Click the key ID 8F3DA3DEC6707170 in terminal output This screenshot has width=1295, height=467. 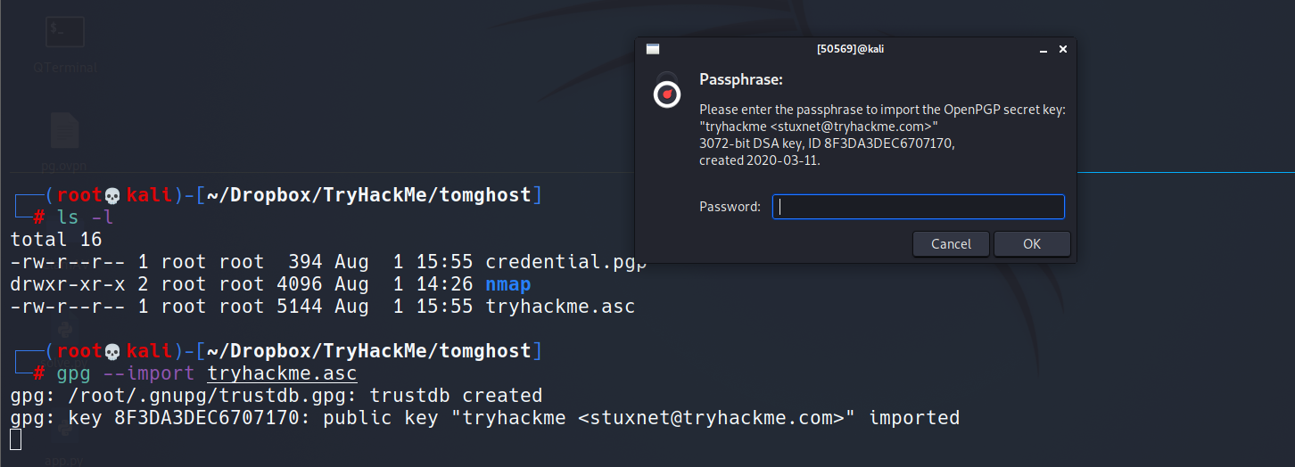207,418
